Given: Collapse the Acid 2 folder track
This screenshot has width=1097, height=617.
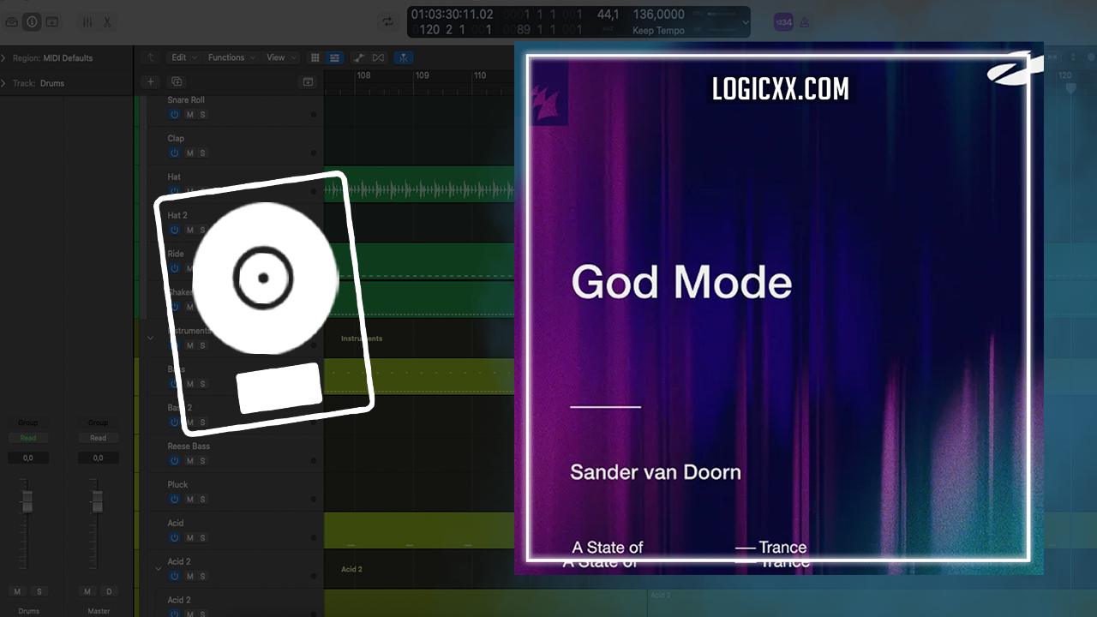Looking at the screenshot, I should tap(157, 568).
